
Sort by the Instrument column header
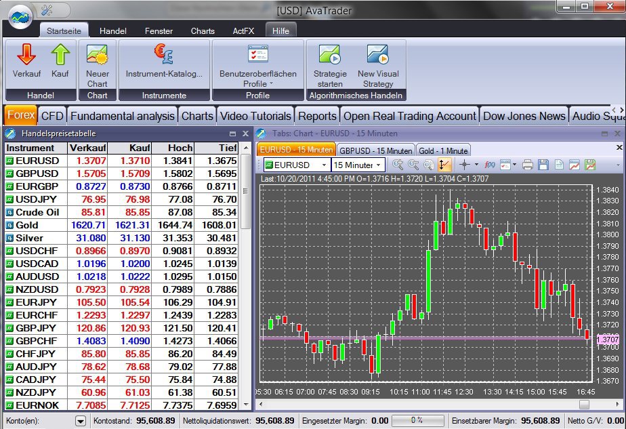(x=35, y=148)
